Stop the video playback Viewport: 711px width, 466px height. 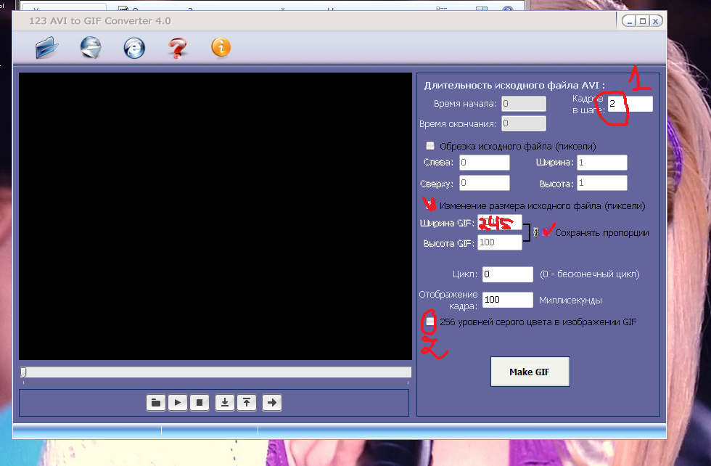click(200, 402)
